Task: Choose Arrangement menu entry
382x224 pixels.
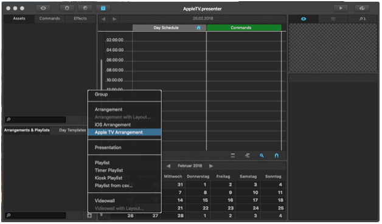Action: pyautogui.click(x=125, y=110)
